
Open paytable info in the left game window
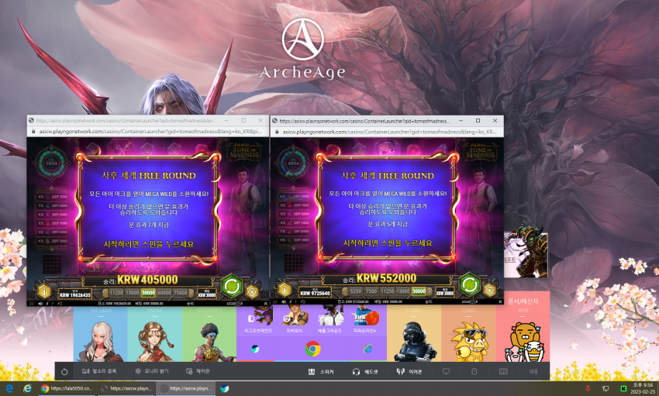pos(44,291)
